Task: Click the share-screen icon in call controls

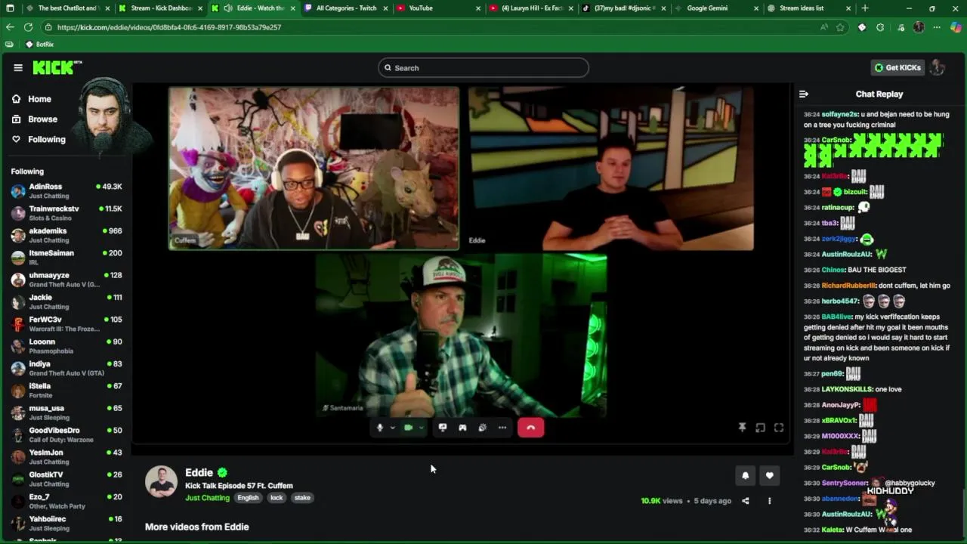Action: click(x=443, y=428)
